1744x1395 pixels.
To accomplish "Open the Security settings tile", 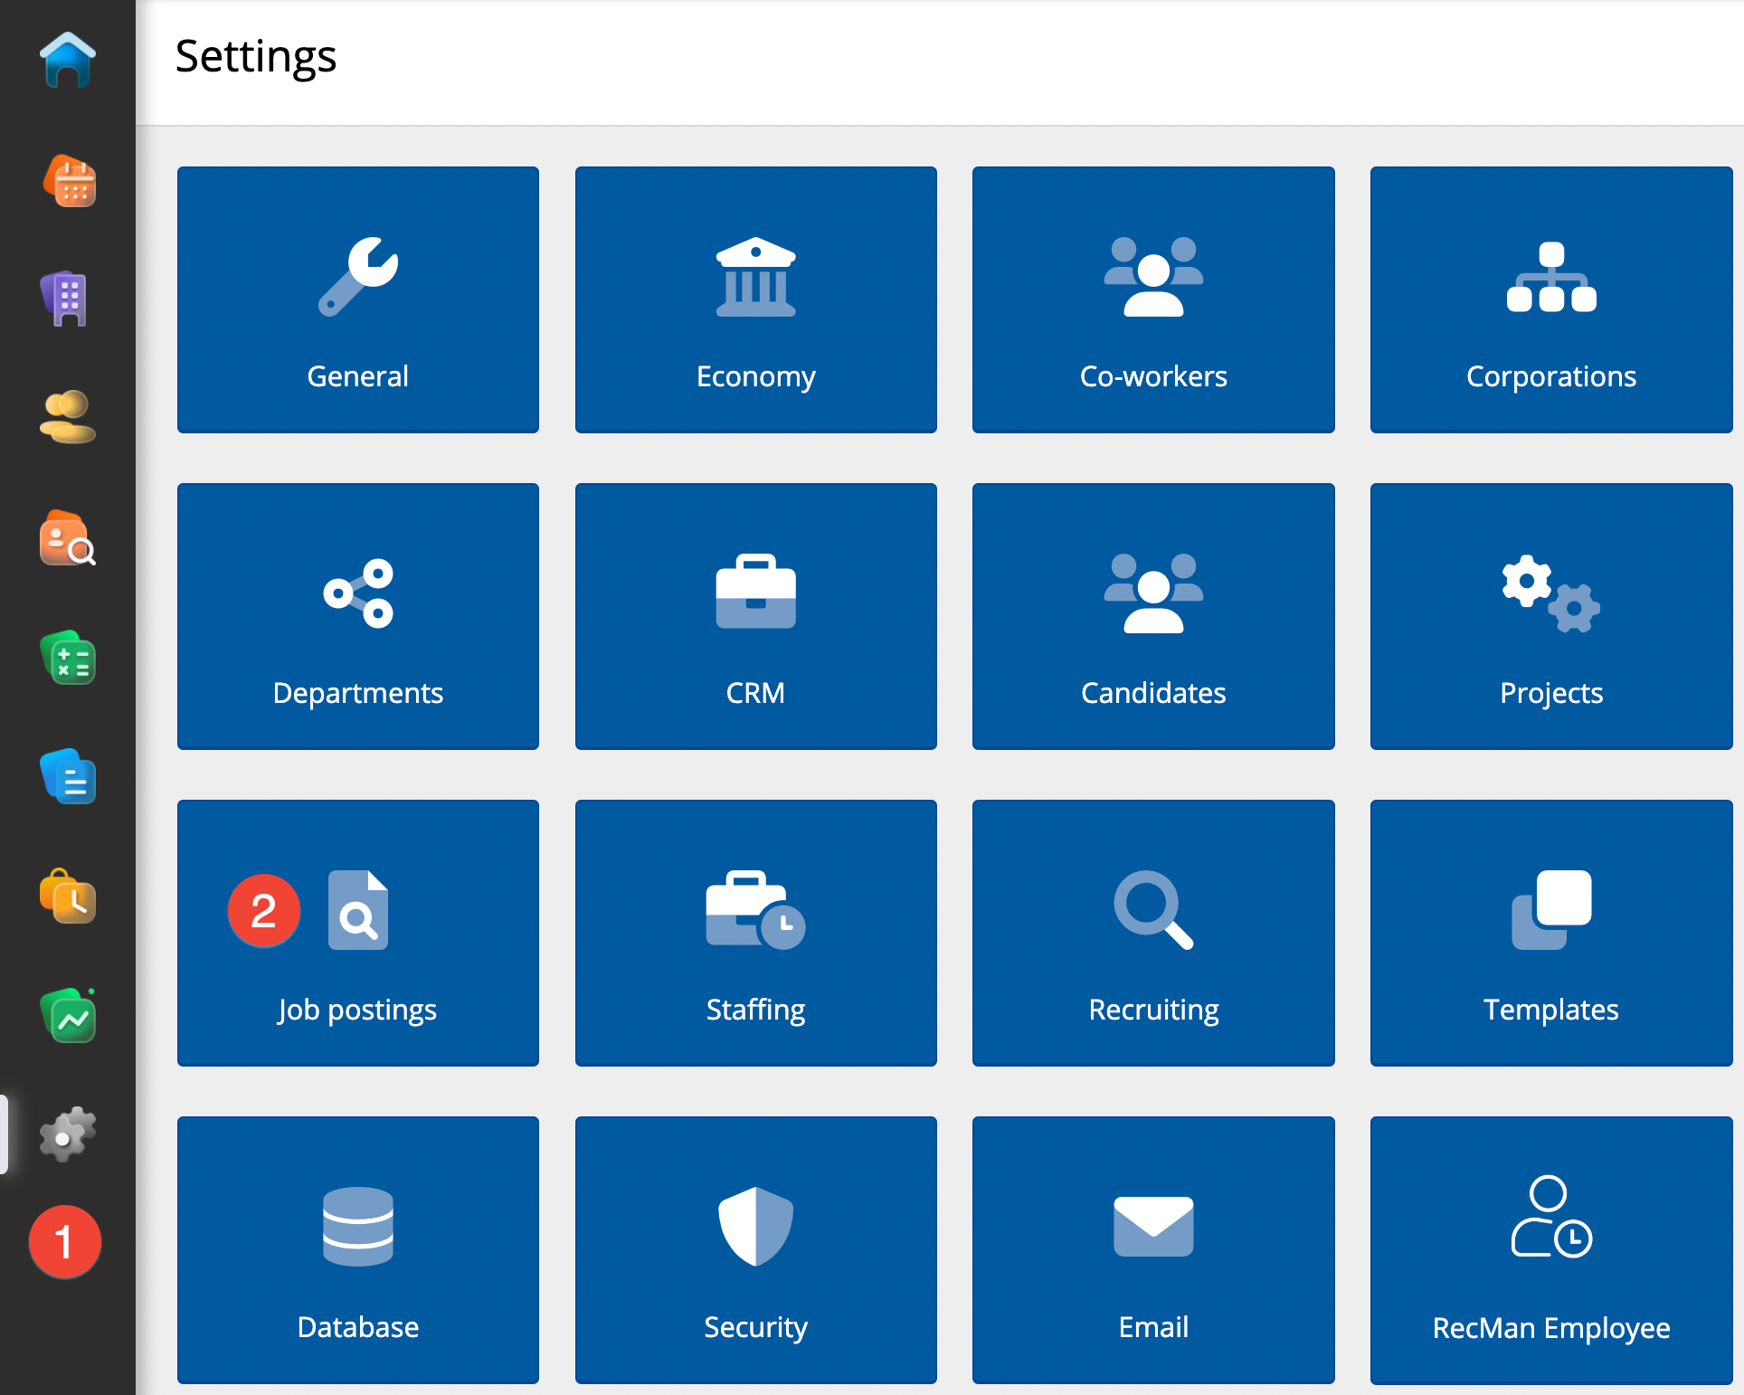I will 755,1249.
